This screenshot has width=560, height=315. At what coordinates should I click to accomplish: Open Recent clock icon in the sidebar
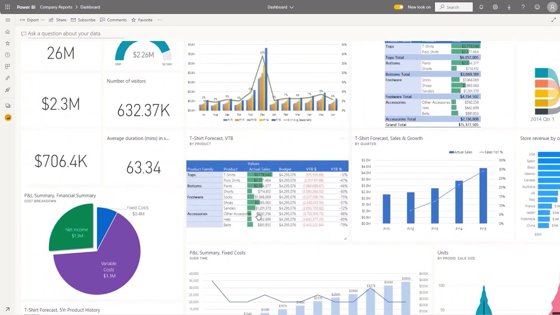click(x=7, y=55)
